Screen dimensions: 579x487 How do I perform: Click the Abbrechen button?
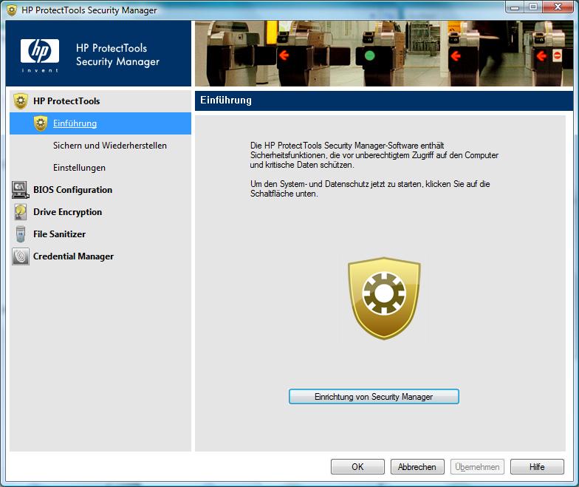pos(417,467)
